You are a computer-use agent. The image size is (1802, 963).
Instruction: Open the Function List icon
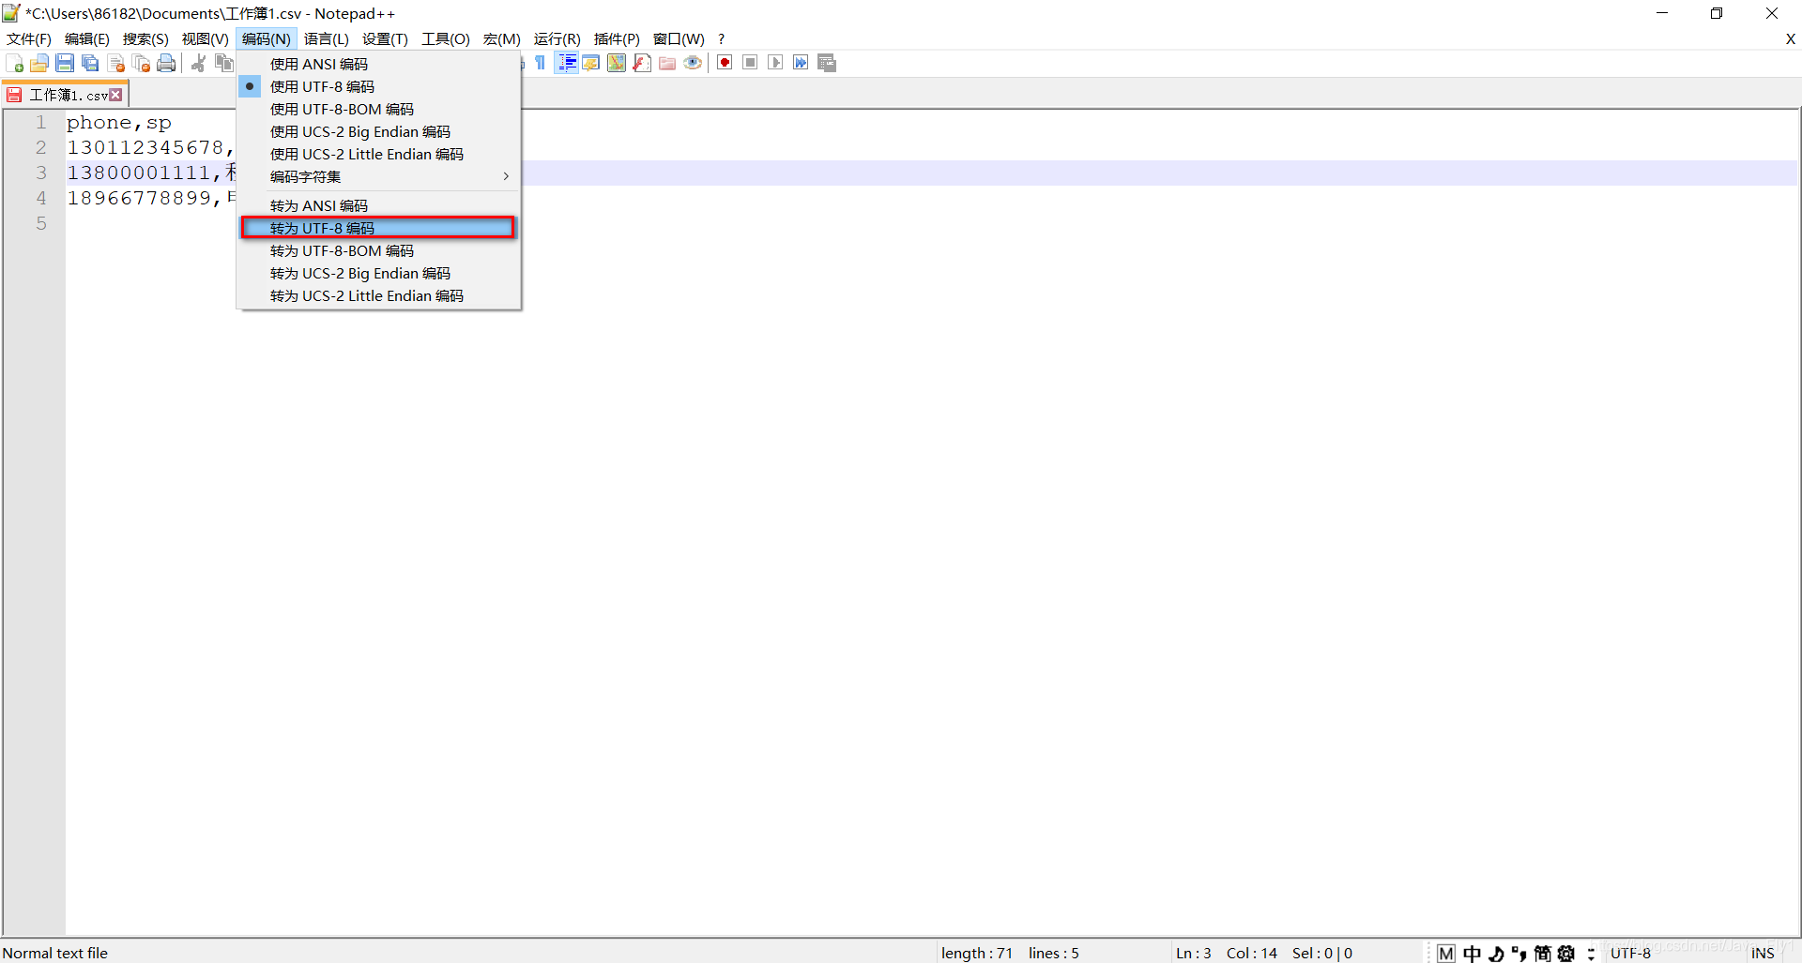[x=642, y=63]
